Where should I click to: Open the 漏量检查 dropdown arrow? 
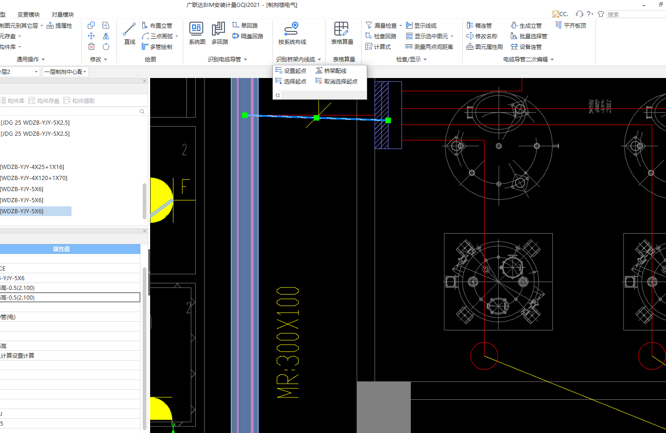coord(400,25)
